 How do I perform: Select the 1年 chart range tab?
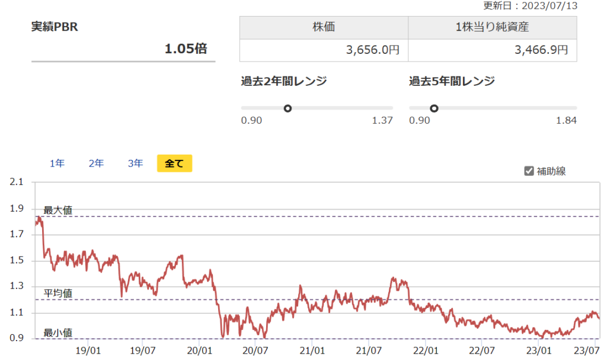tap(57, 163)
